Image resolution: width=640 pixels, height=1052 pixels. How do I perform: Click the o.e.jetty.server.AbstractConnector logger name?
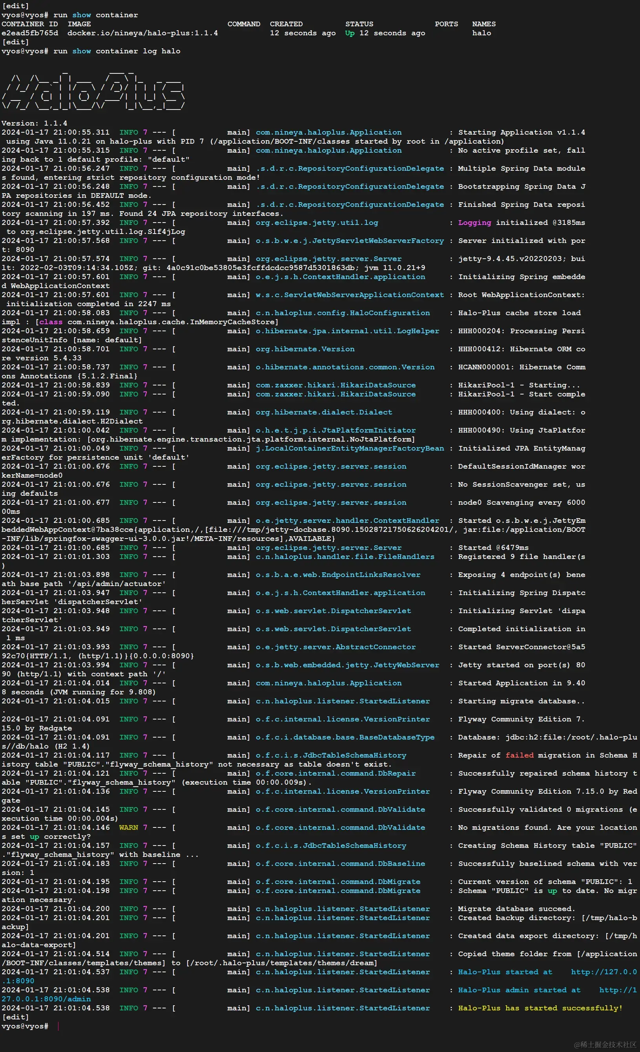(x=336, y=647)
